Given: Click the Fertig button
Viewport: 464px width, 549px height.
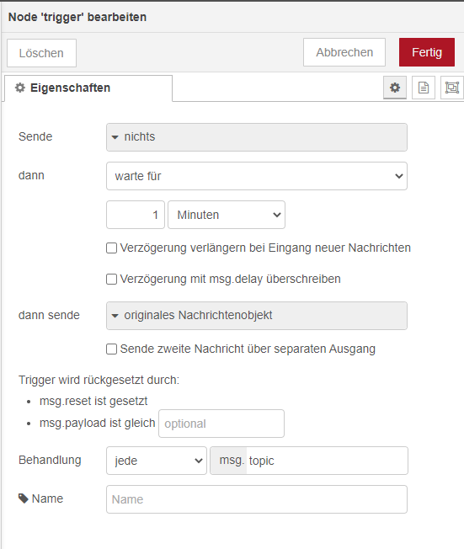Looking at the screenshot, I should coord(427,52).
